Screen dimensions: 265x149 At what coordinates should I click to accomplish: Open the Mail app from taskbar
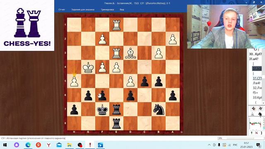point(59,145)
